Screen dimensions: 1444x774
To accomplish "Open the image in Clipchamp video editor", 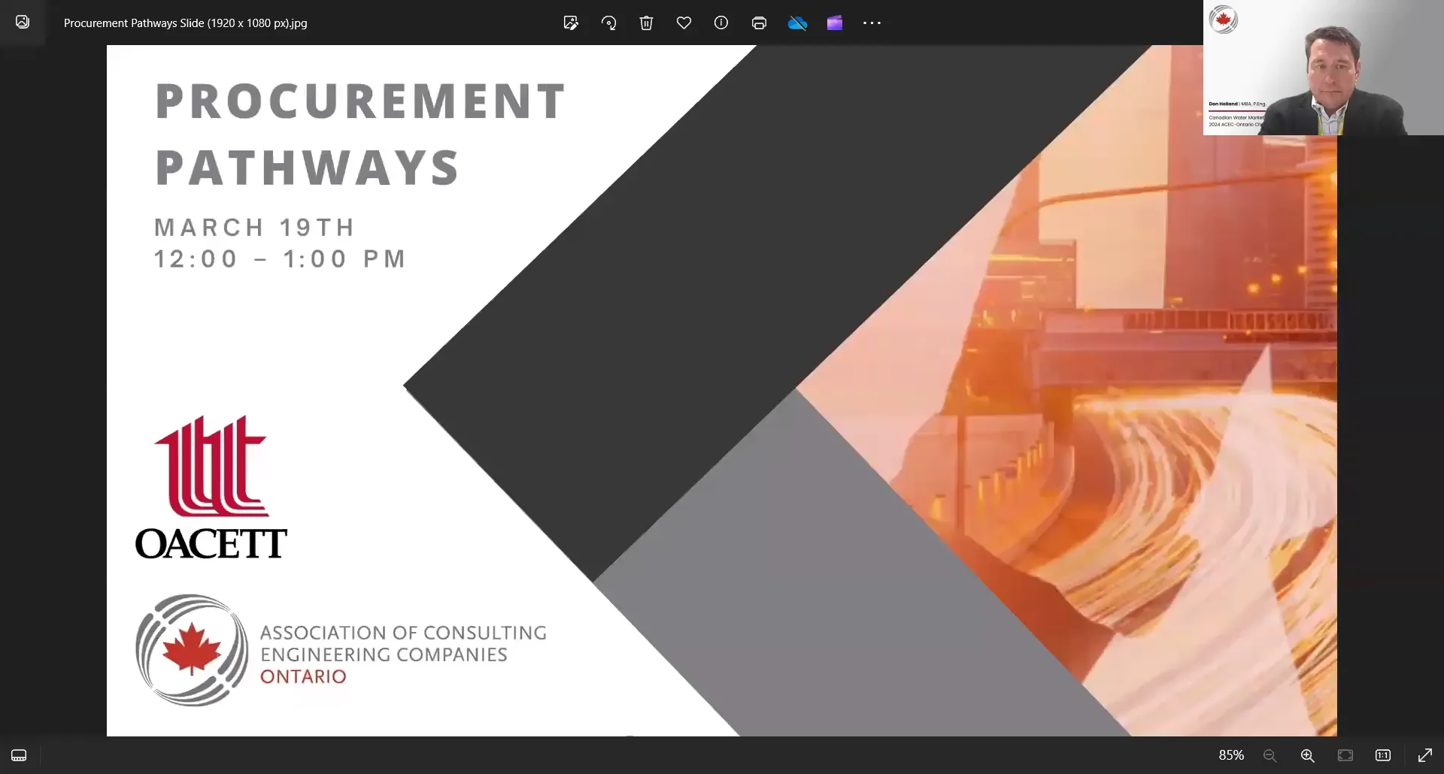I will point(835,23).
